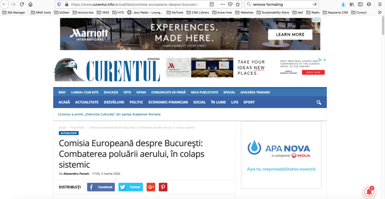Click the red notification bell icon

[x=369, y=192]
